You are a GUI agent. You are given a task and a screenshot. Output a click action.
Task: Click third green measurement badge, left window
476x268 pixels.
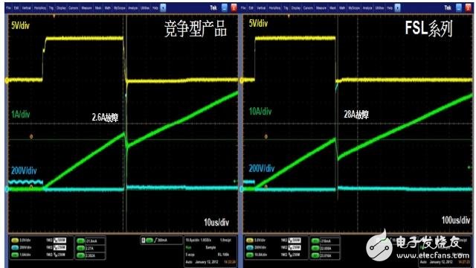(x=81, y=255)
